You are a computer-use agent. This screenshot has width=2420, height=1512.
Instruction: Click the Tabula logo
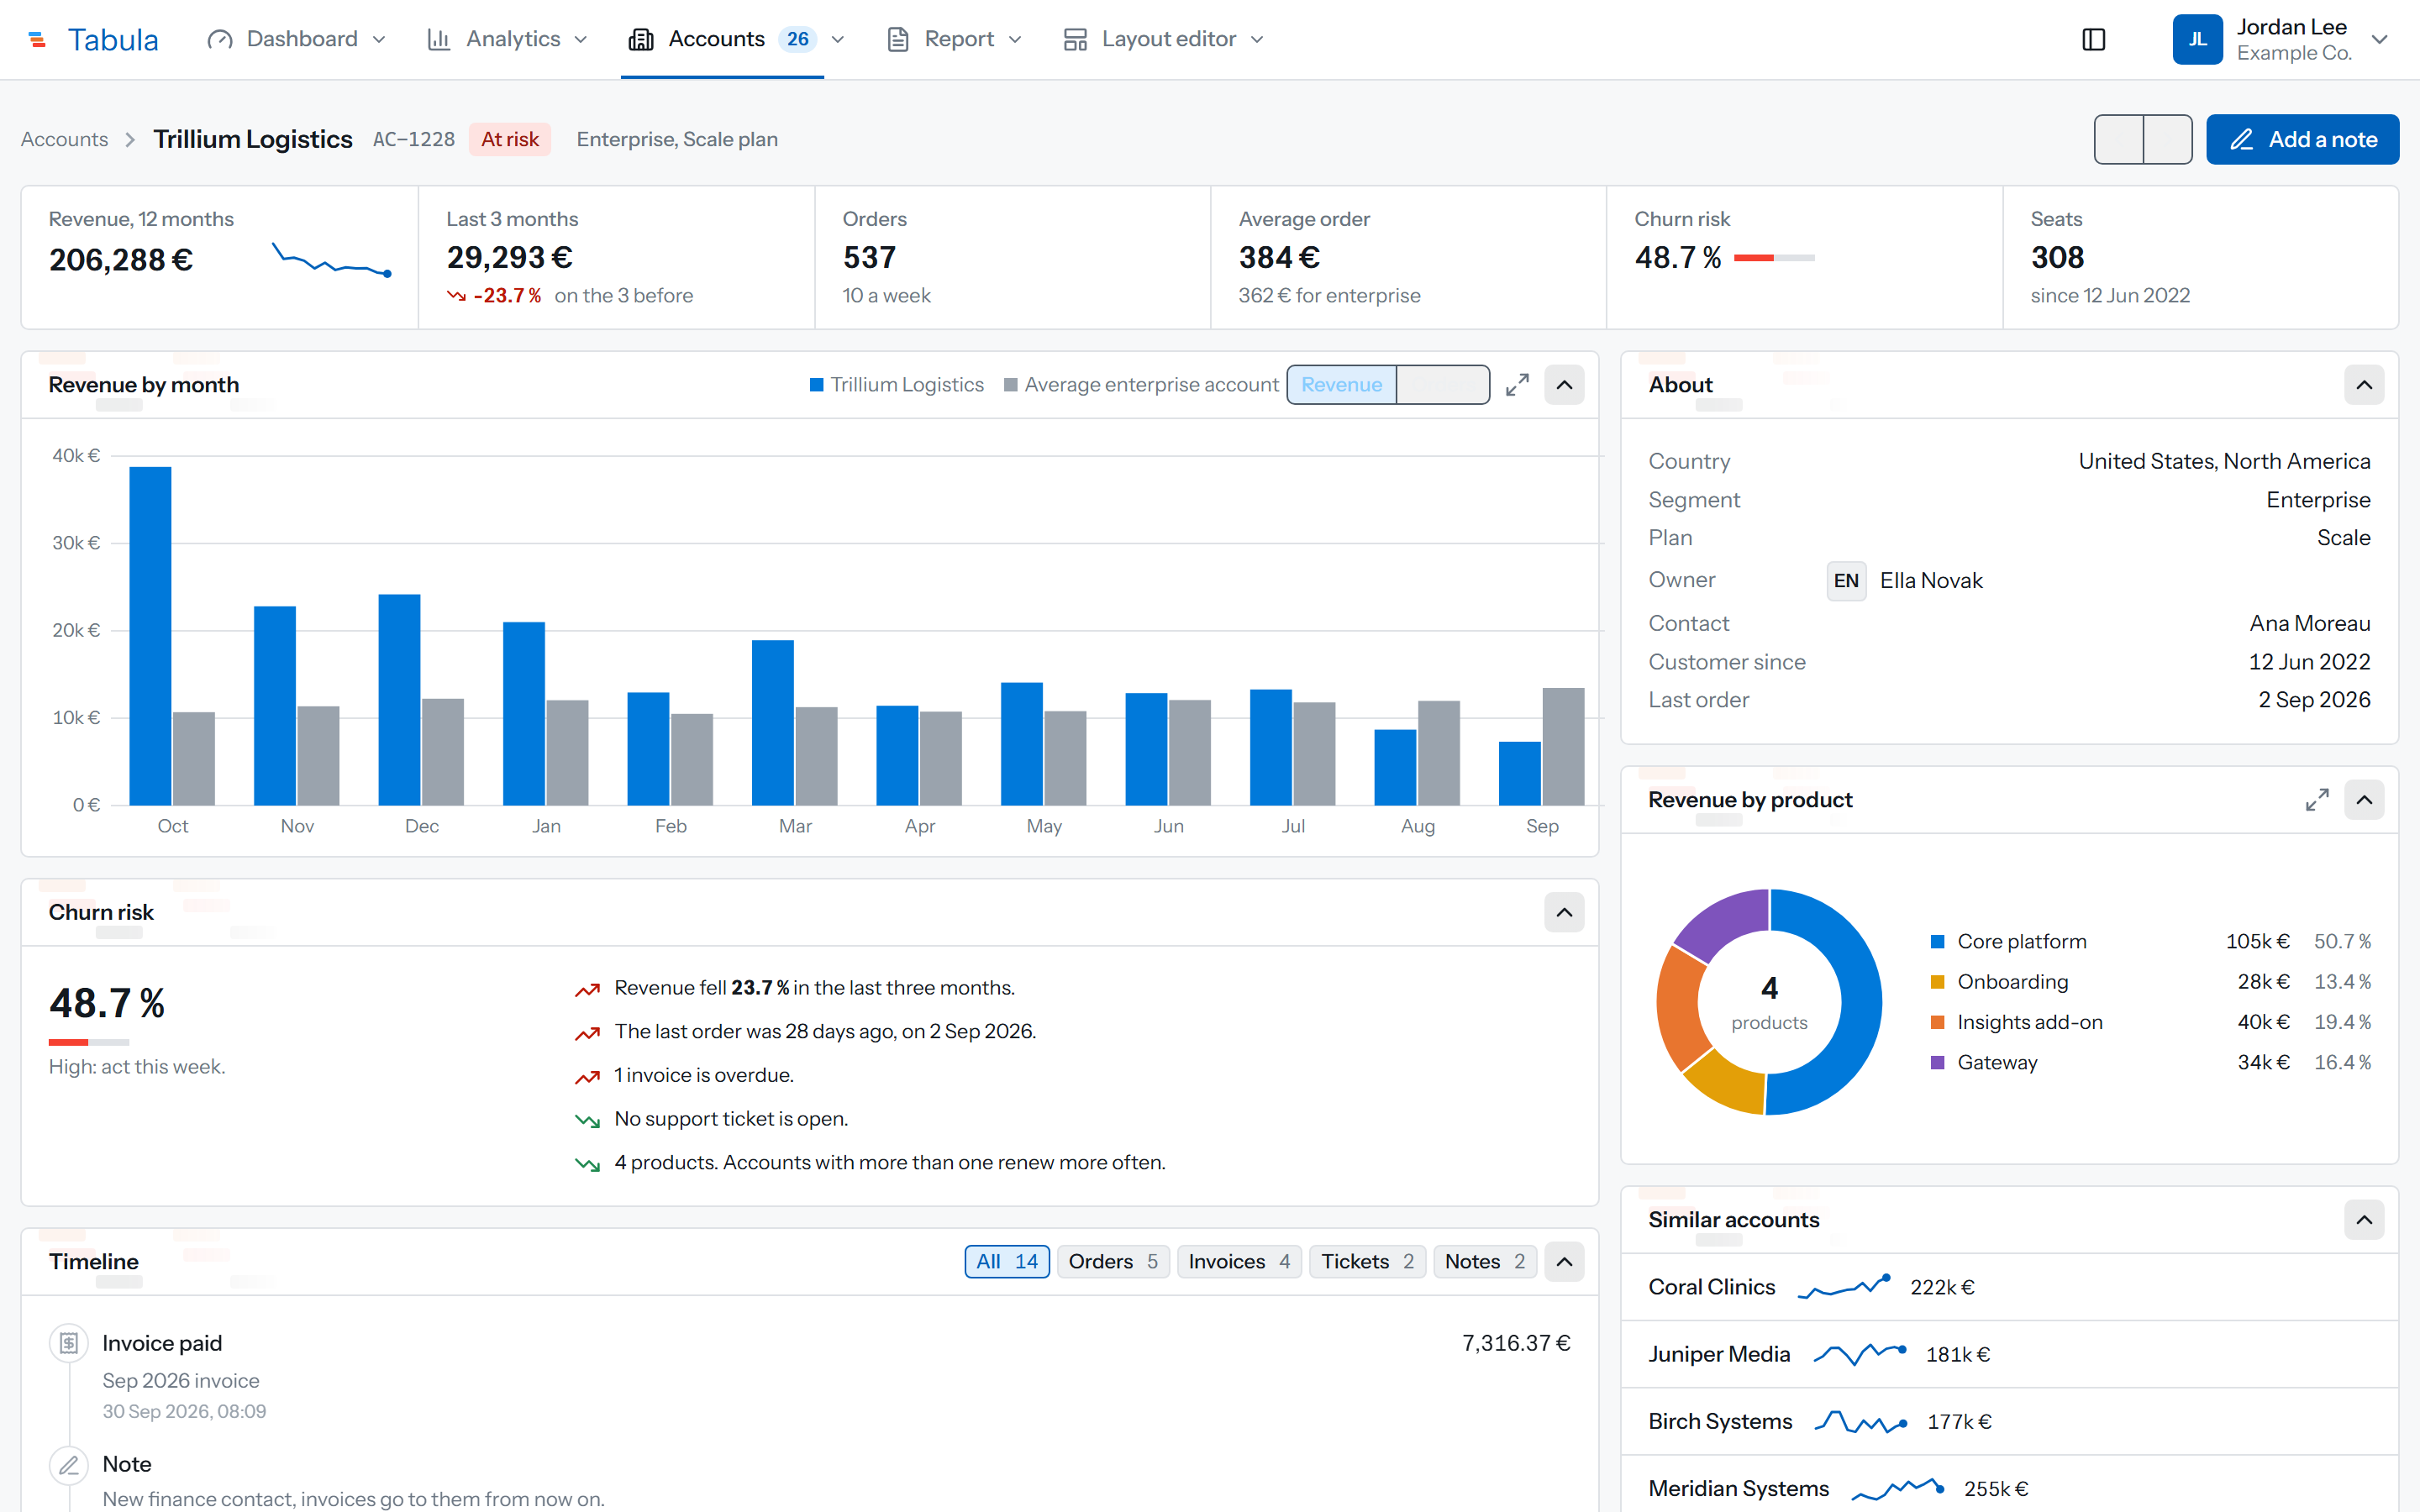point(92,39)
